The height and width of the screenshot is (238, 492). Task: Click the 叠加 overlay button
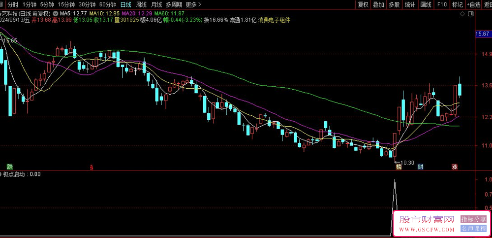click(378, 4)
